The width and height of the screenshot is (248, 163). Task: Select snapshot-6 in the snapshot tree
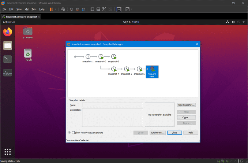139,71
